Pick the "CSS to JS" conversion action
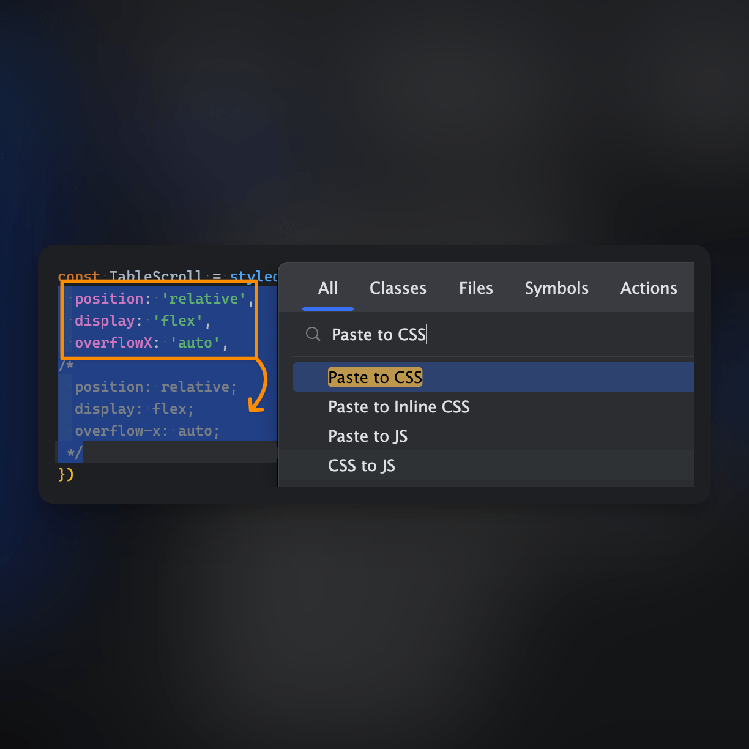 (x=362, y=465)
